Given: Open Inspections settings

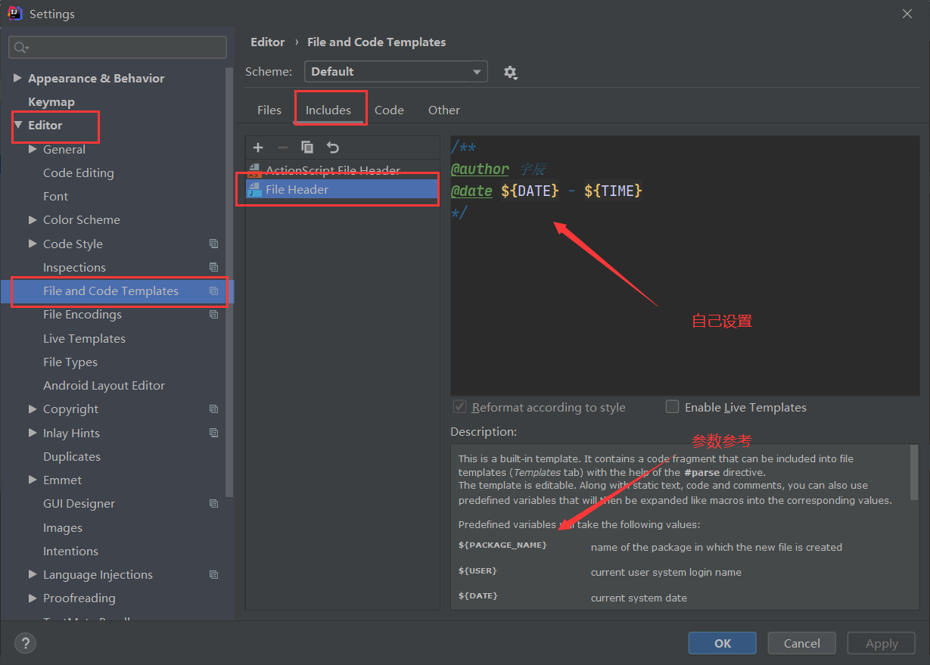Looking at the screenshot, I should point(74,267).
